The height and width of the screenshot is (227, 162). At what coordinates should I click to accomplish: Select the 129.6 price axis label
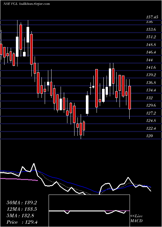151,105
